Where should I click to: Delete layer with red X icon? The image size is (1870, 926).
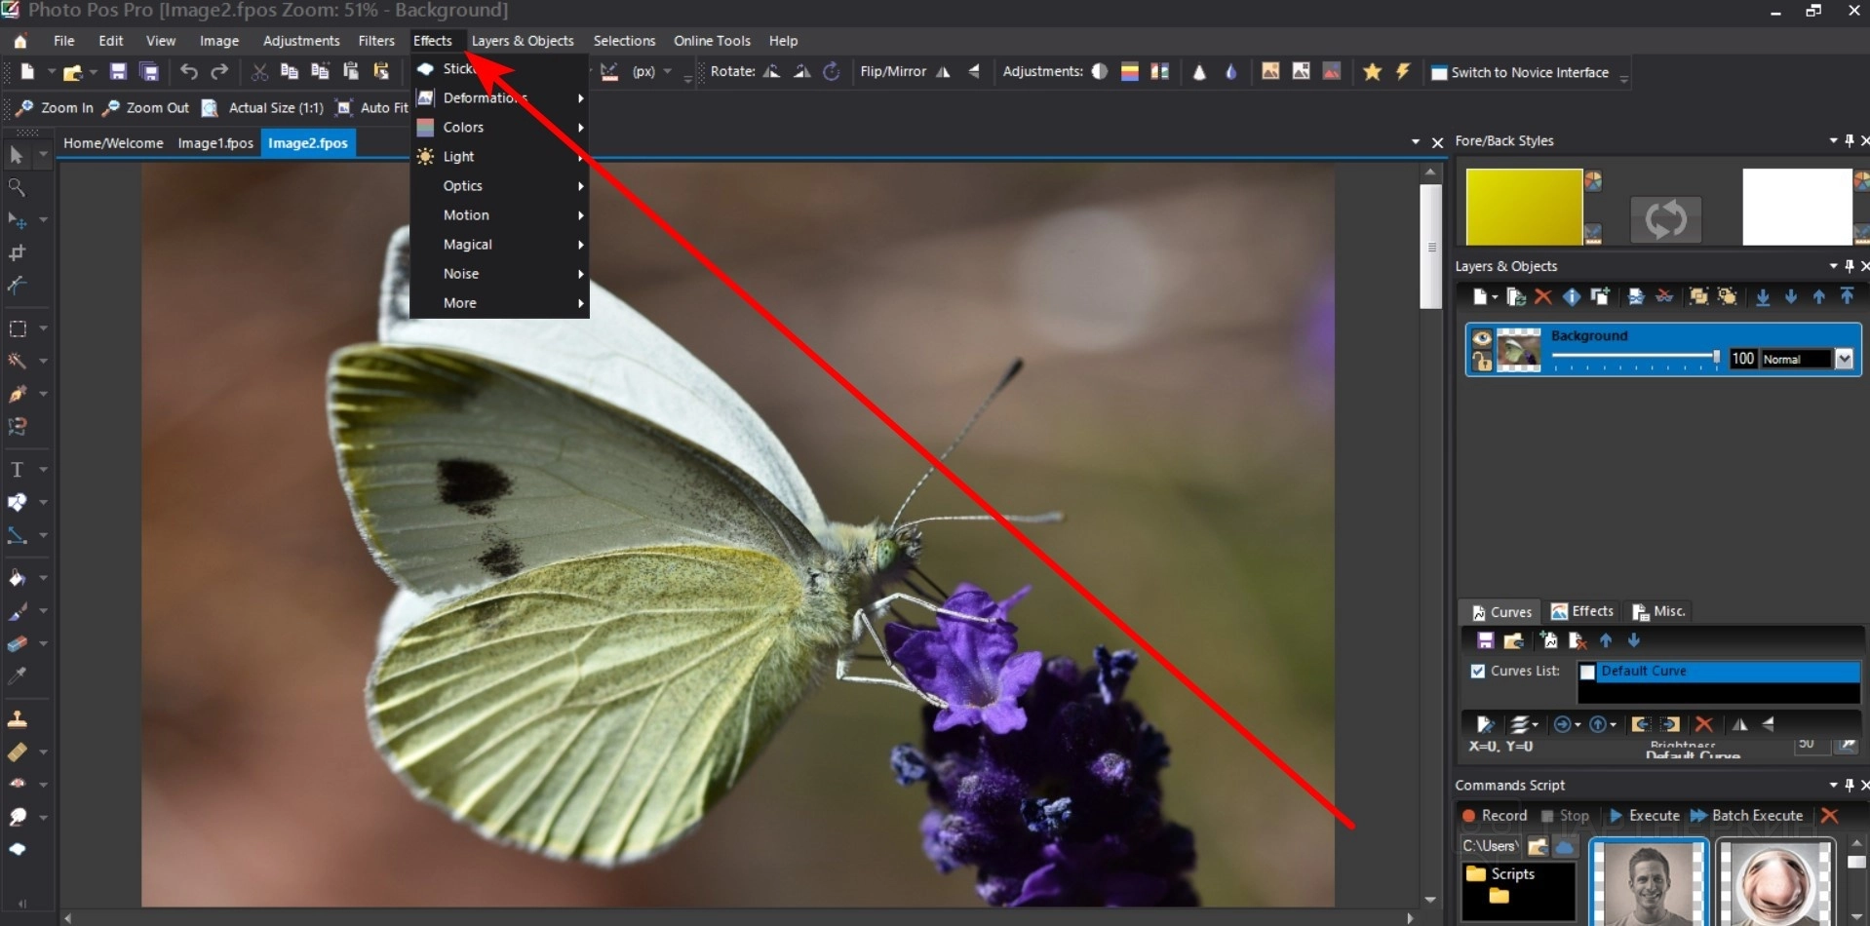coord(1542,297)
